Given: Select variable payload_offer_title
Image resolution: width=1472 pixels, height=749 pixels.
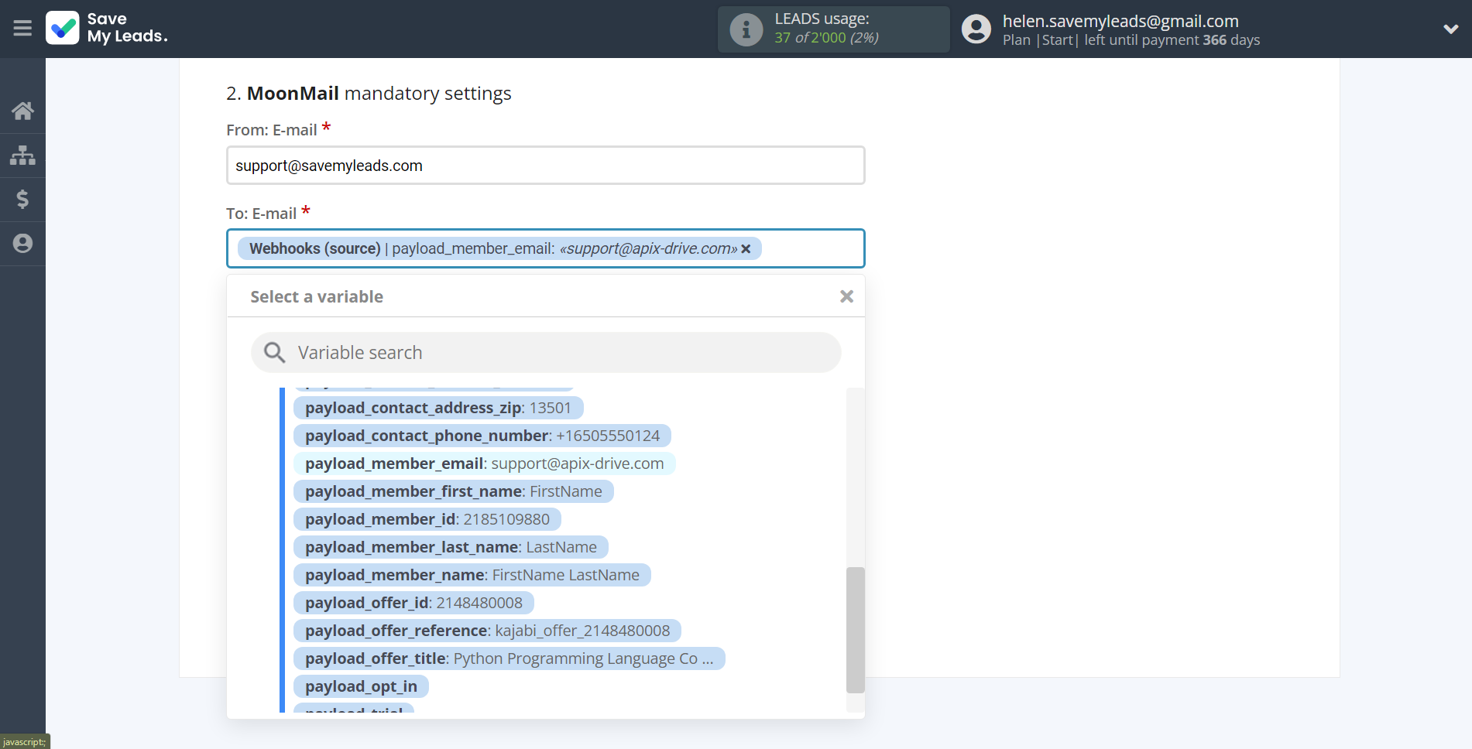Looking at the screenshot, I should (x=510, y=658).
